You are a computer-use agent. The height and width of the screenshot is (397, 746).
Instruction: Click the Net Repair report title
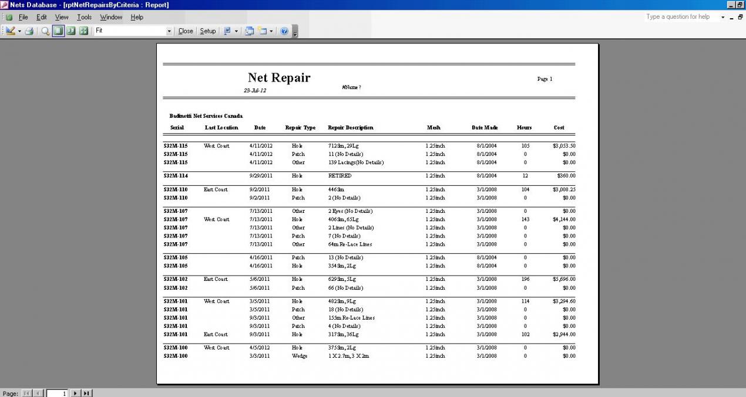(x=279, y=77)
